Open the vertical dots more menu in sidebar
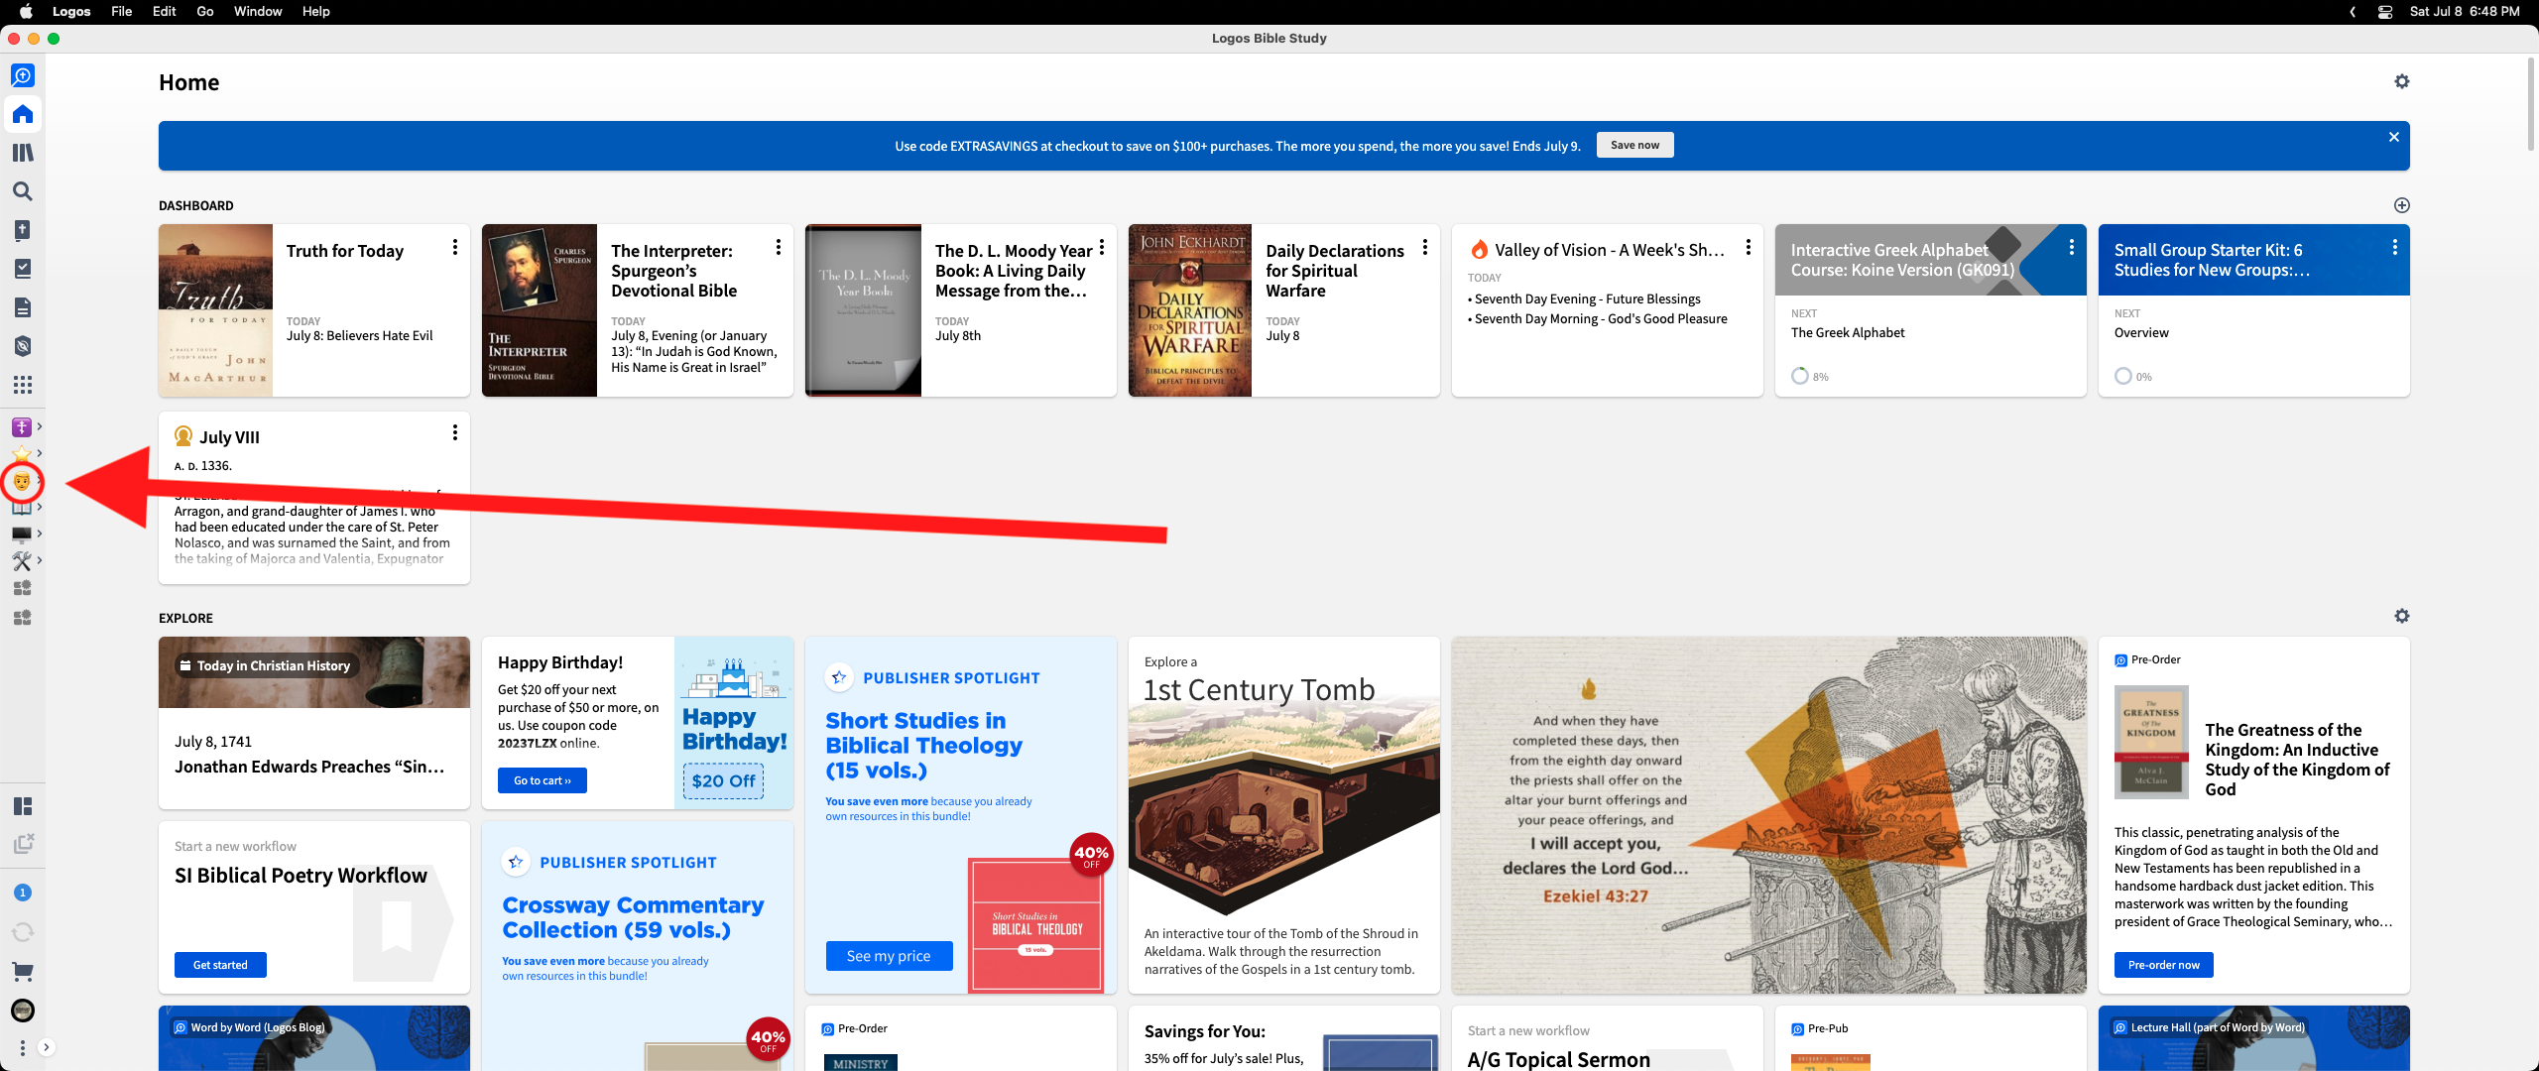 pos(22,1047)
